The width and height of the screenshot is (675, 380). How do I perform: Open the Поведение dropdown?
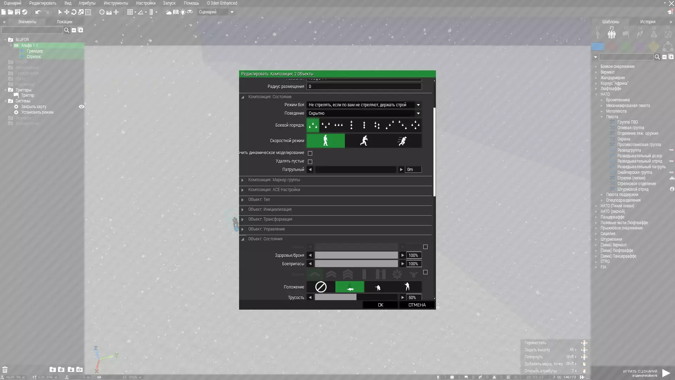(x=418, y=113)
